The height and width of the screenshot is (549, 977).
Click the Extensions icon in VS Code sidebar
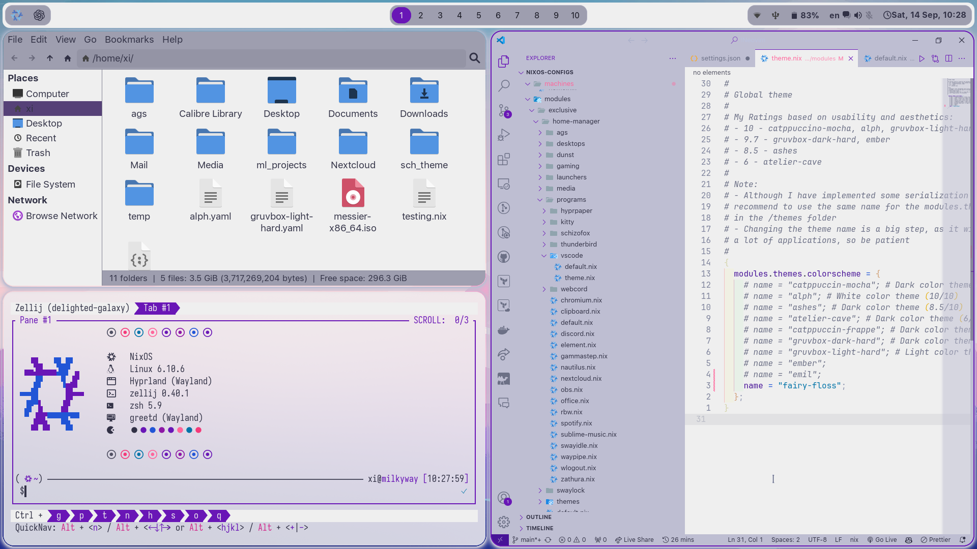505,160
